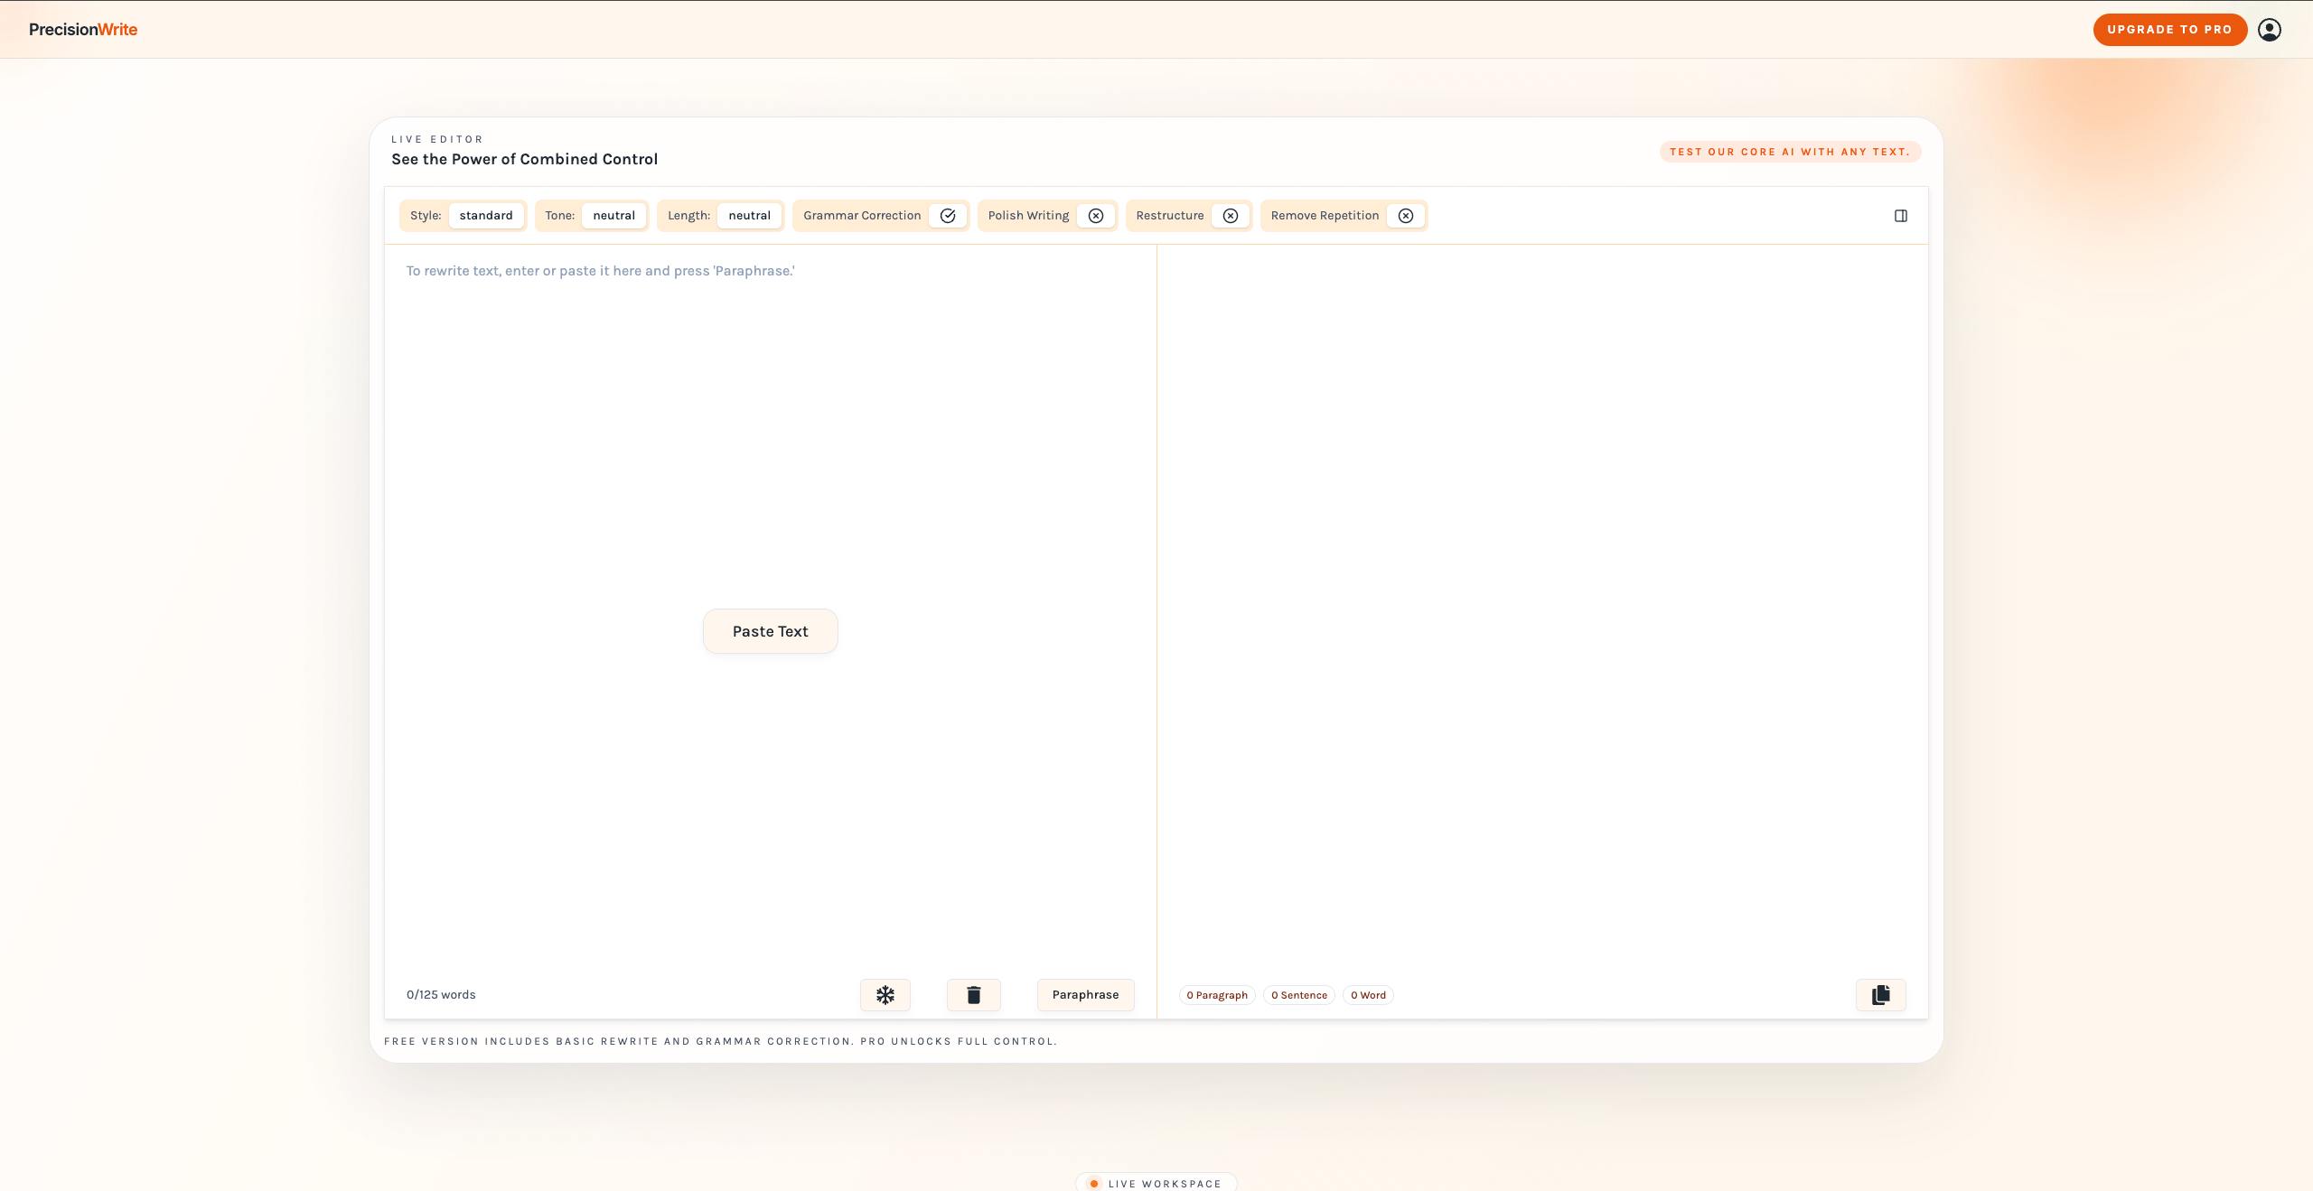Click the 0 Word counter badge
Viewport: 2313px width, 1191px height.
coord(1368,994)
